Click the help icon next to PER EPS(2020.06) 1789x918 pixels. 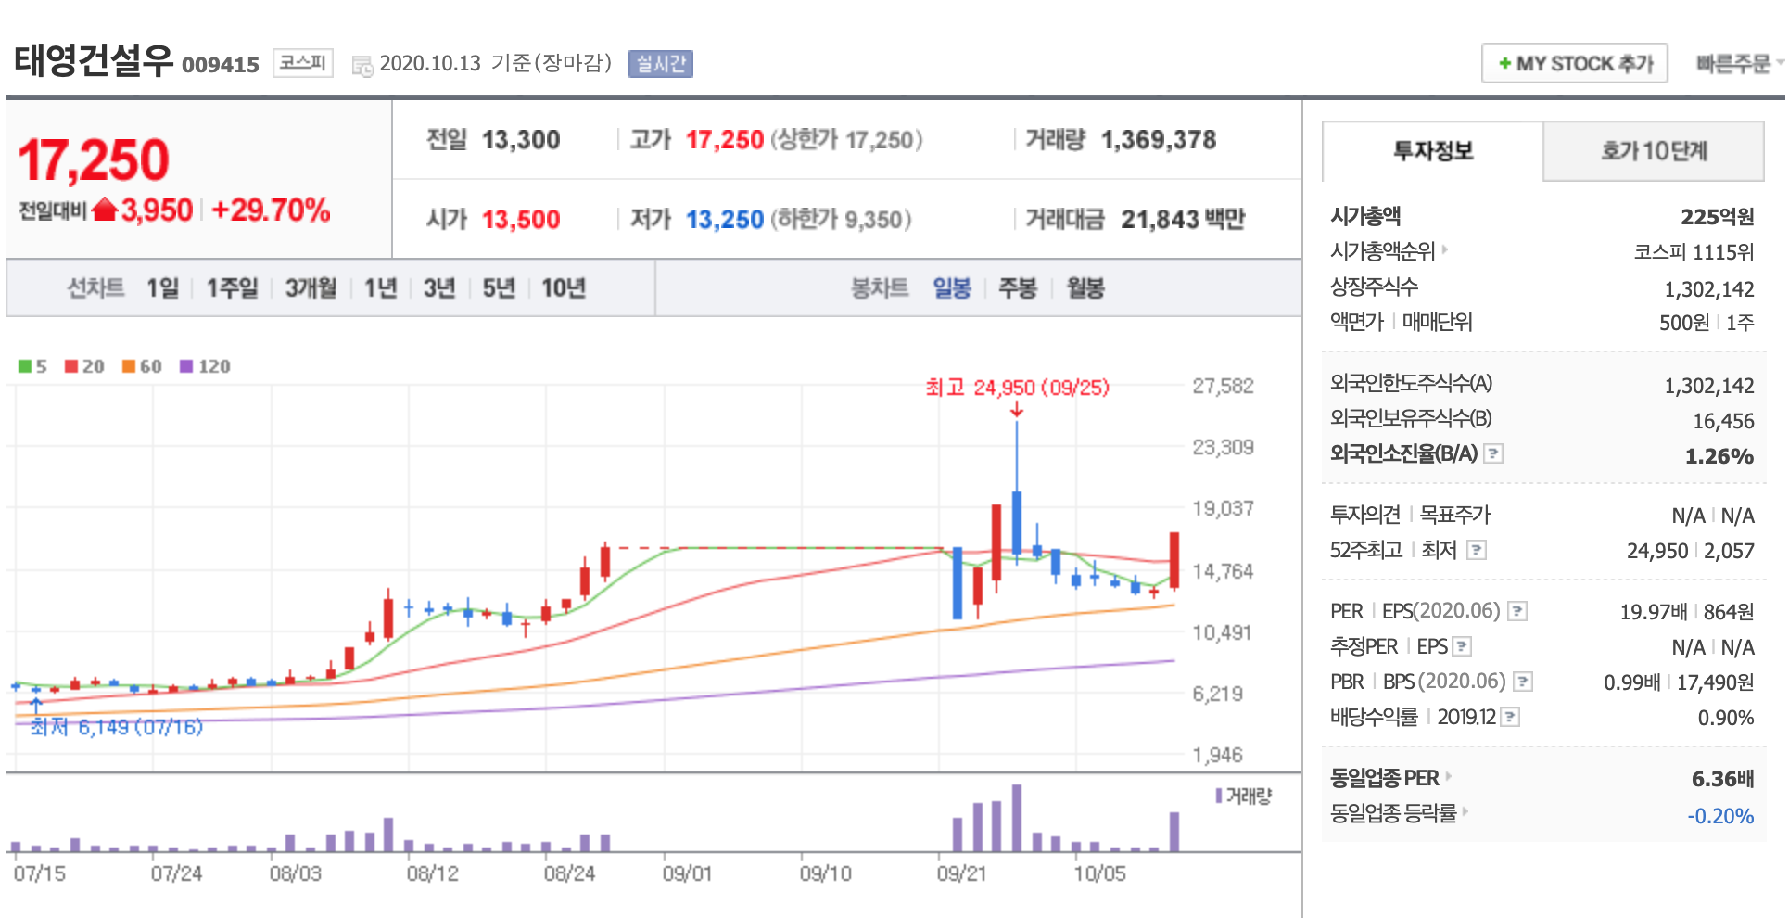point(1517,611)
